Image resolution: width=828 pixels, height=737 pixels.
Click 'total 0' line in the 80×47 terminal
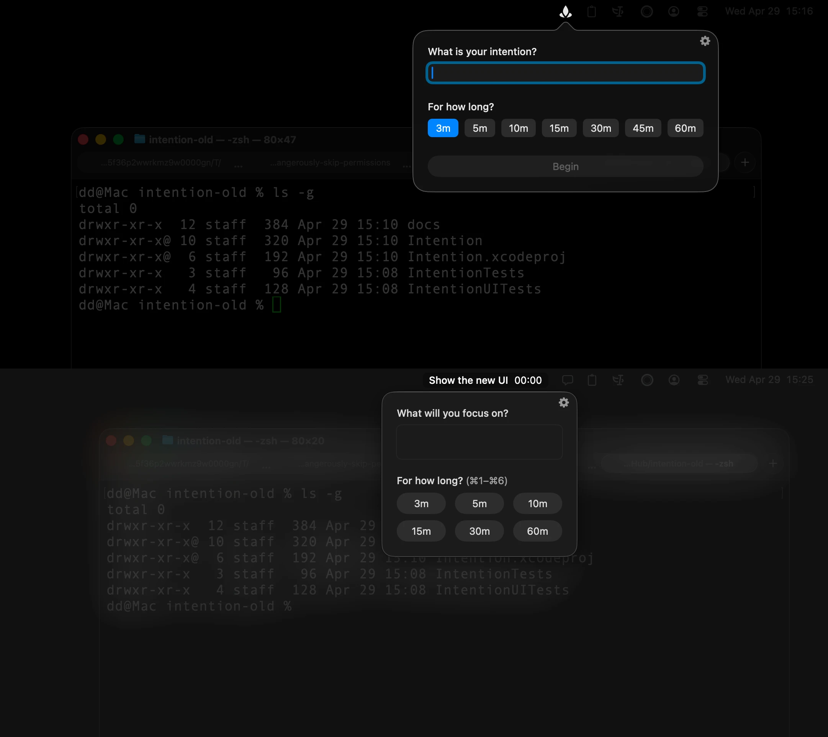(x=108, y=208)
